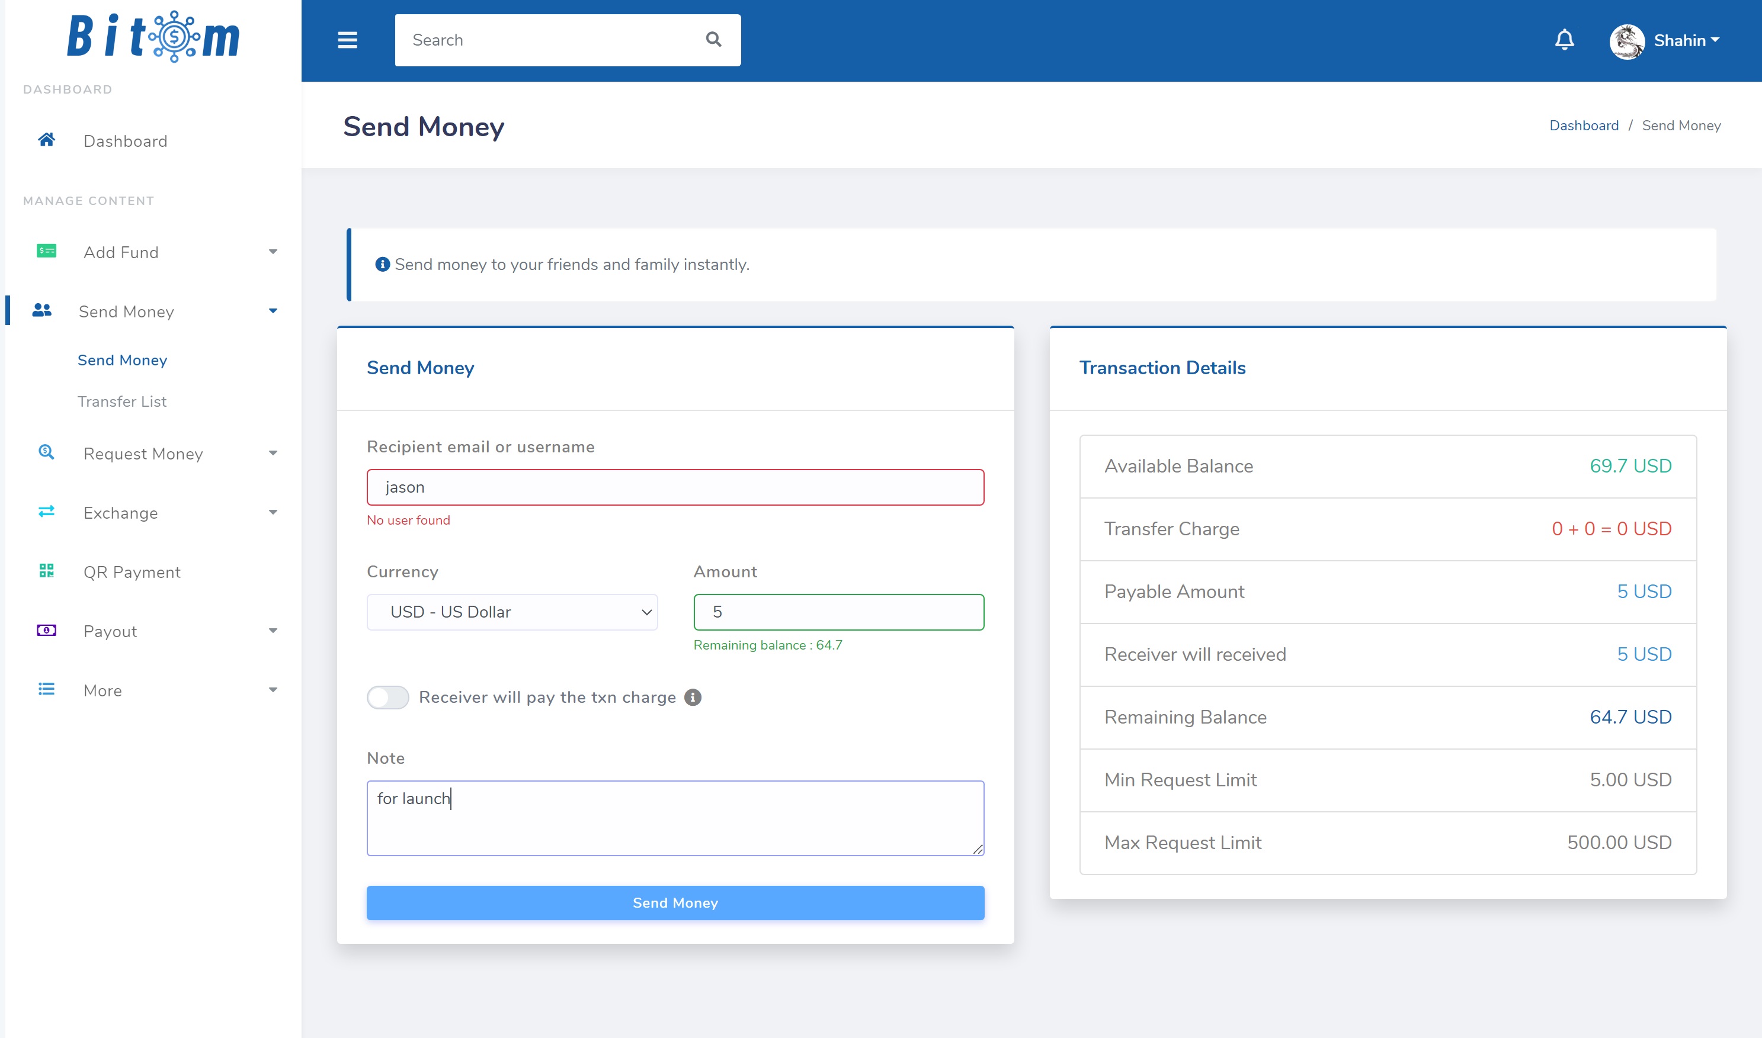Click the Send Money sidebar icon
1762x1038 pixels.
42,311
